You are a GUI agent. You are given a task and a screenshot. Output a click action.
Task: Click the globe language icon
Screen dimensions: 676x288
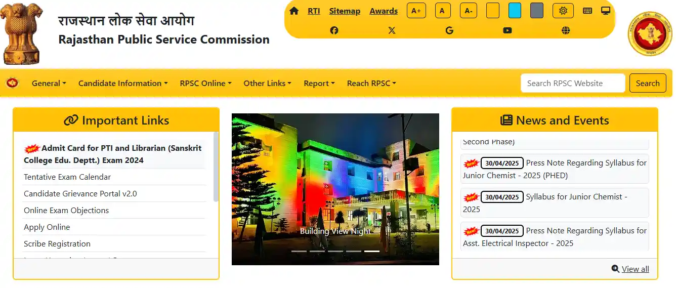click(x=566, y=30)
